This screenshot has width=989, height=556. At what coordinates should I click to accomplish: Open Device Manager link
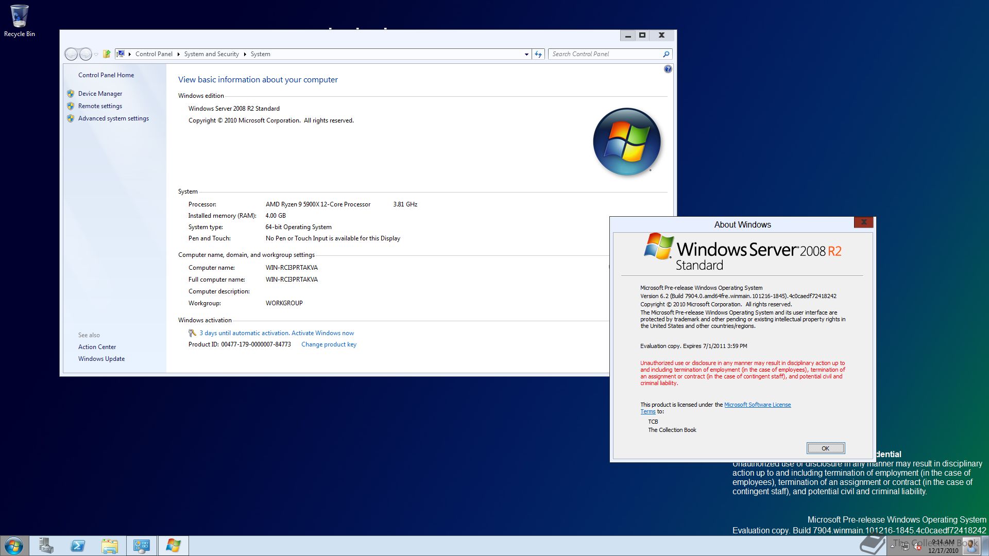click(100, 94)
